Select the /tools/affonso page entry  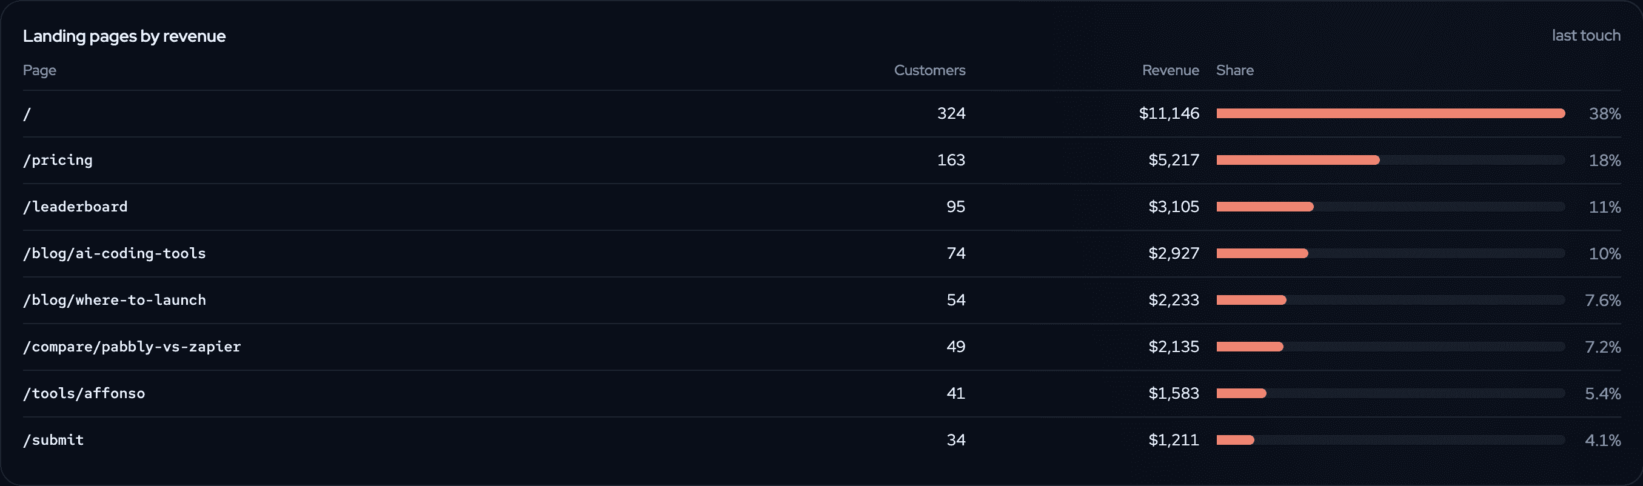point(84,393)
